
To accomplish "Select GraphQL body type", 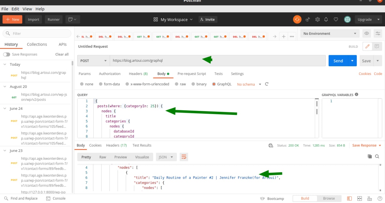I will (222, 84).
